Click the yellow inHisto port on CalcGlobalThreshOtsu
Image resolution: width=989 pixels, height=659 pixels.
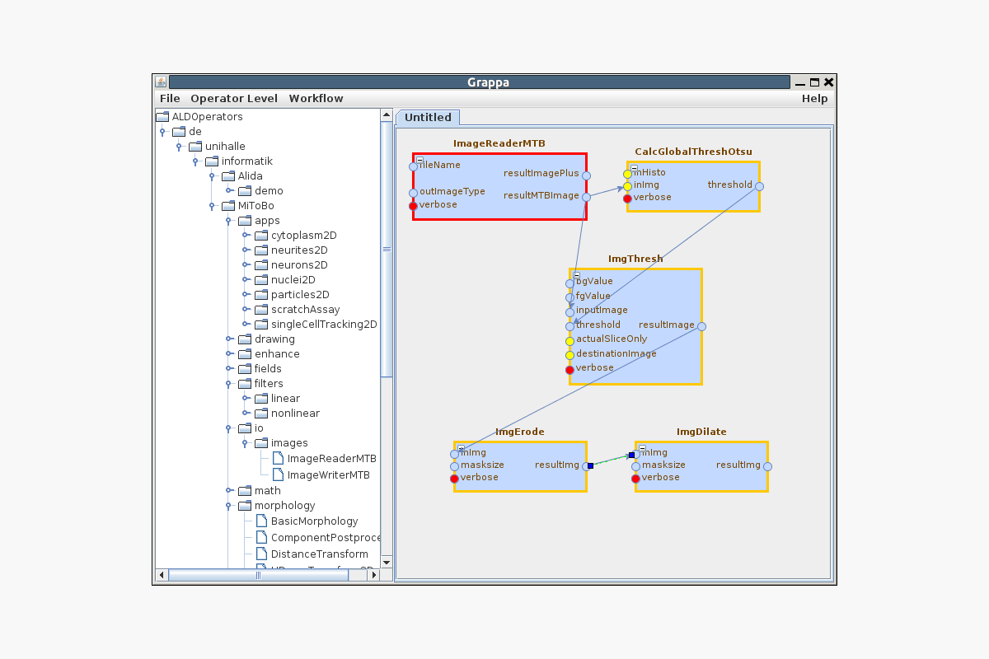coord(627,174)
